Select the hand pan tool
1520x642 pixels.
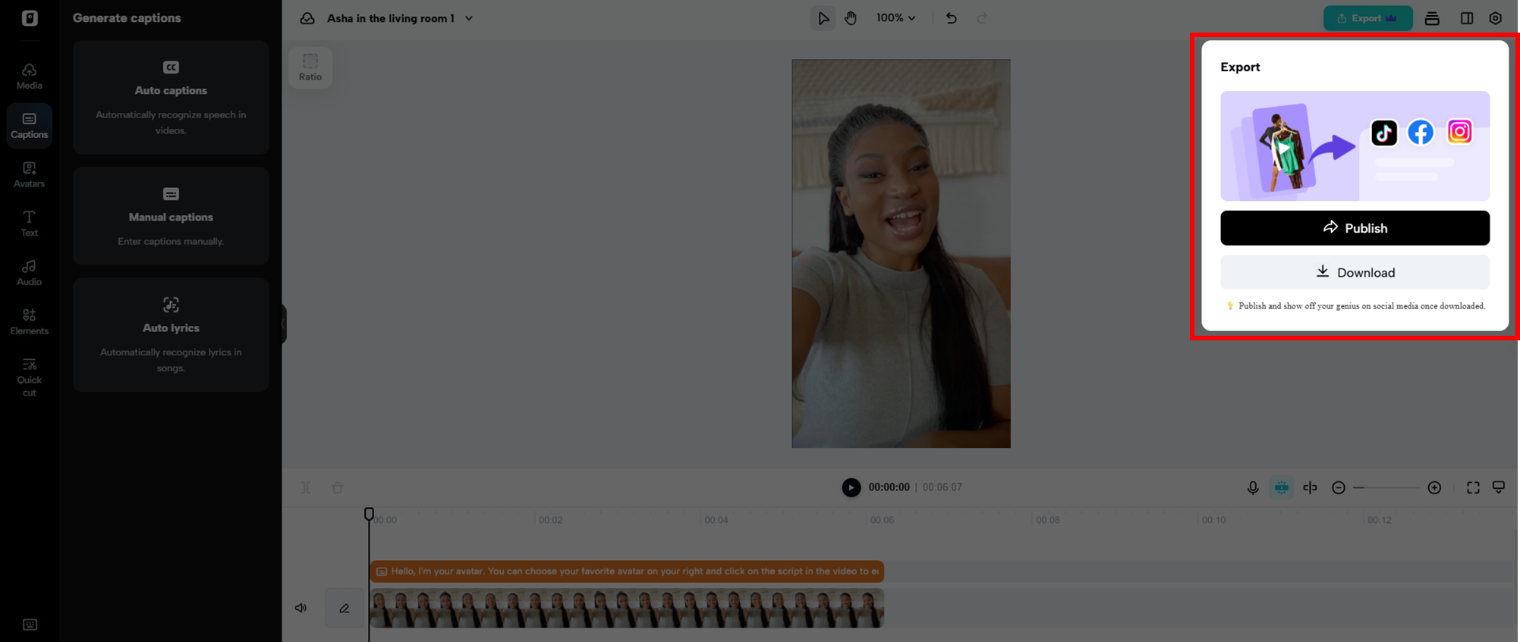pos(851,18)
